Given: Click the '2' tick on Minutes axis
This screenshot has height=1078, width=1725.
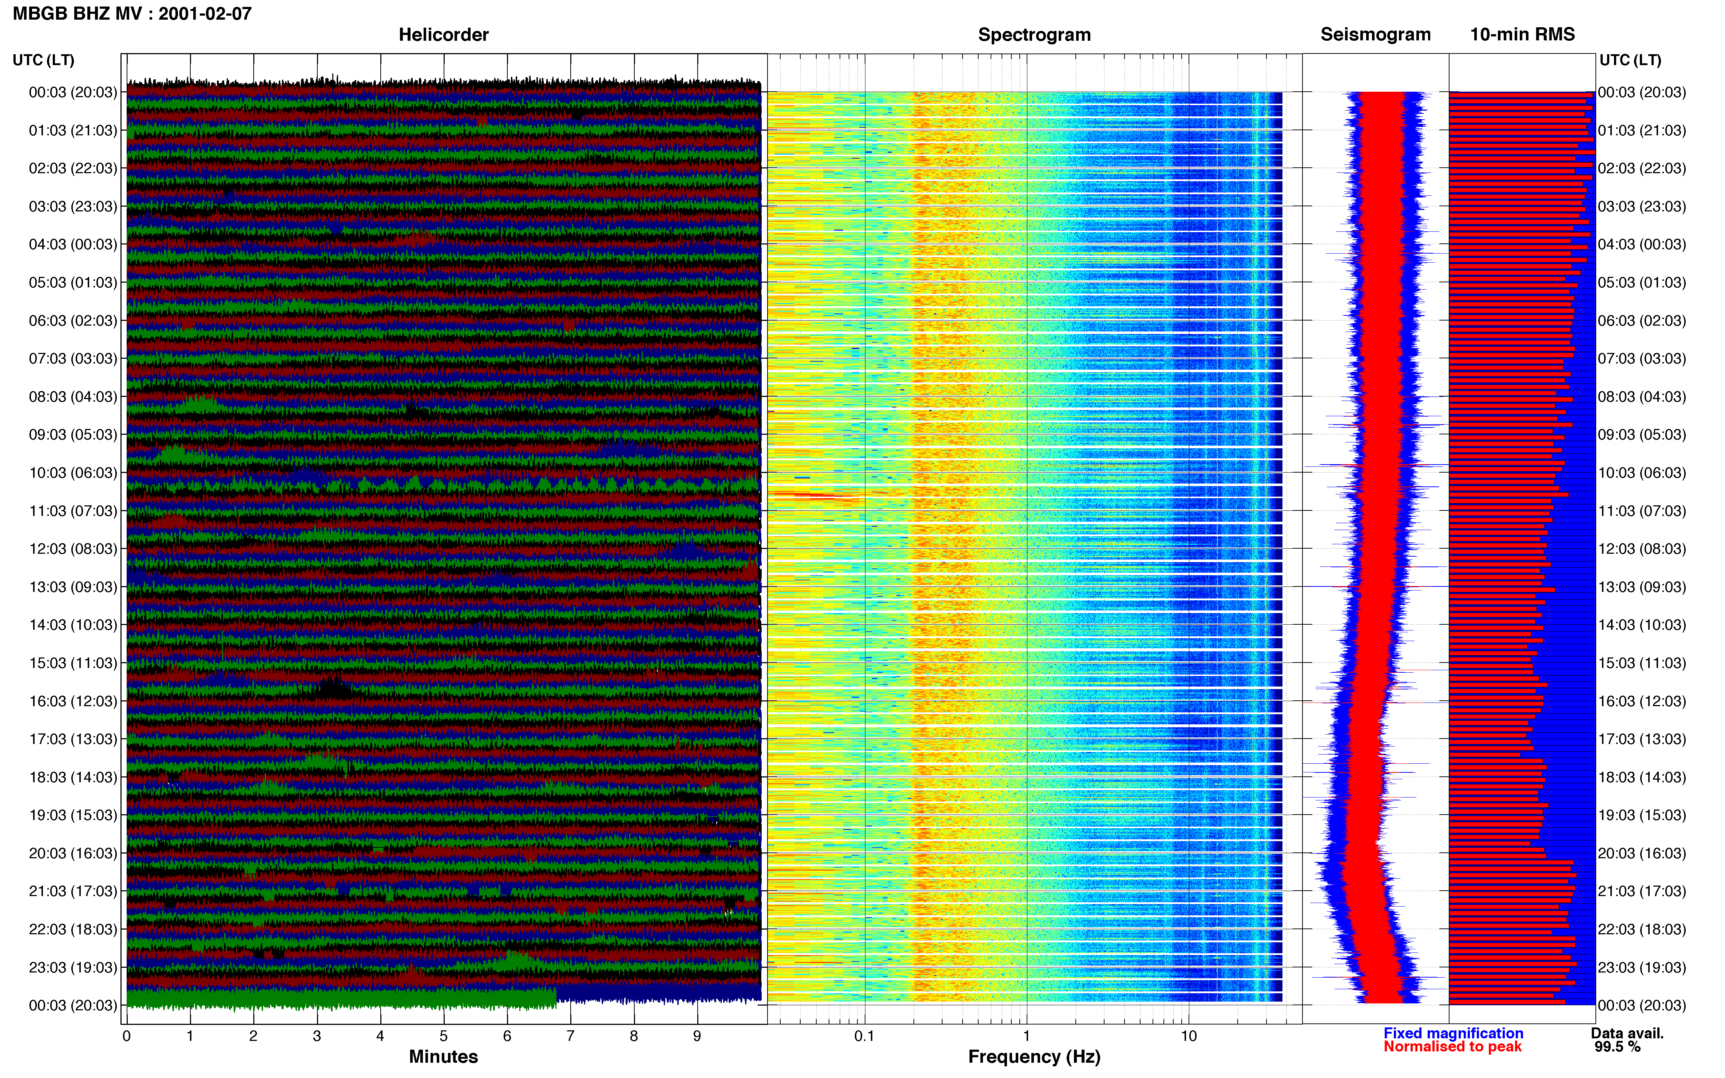Looking at the screenshot, I should click(x=253, y=1037).
